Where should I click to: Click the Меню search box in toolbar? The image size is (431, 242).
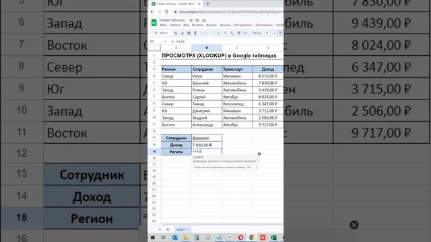pyautogui.click(x=162, y=33)
